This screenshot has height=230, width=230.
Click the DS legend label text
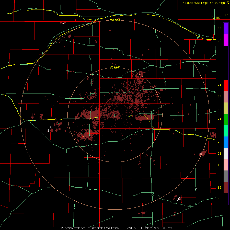(219, 153)
